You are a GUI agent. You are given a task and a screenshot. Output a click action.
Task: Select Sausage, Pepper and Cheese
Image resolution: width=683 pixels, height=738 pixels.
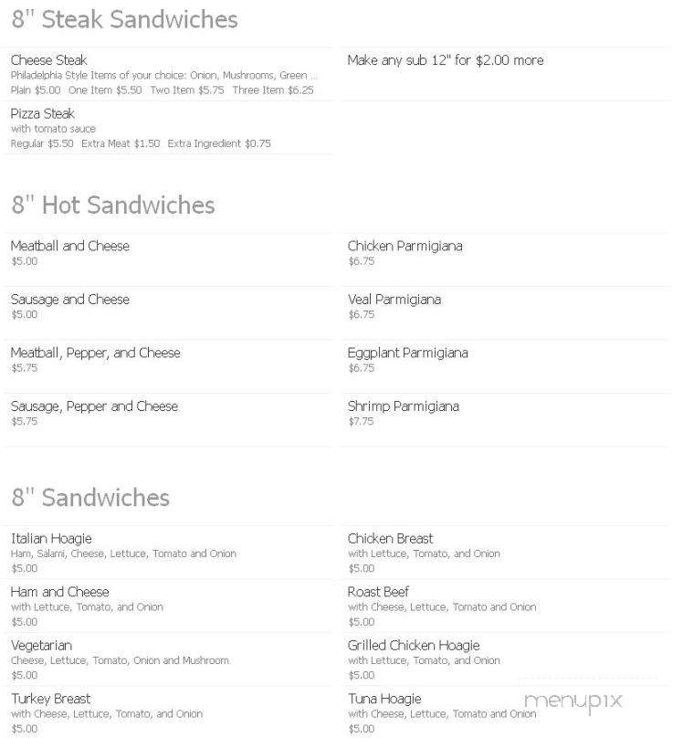click(95, 406)
